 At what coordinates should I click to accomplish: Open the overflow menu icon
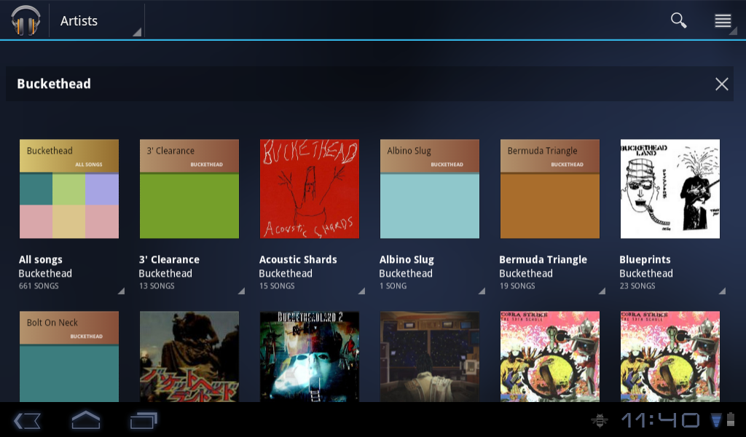[x=723, y=20]
